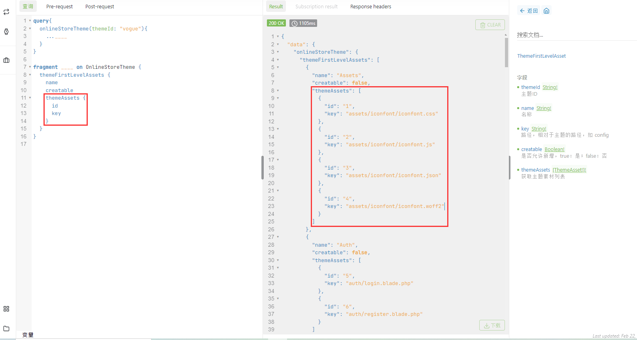The image size is (637, 340).
Task: Open the watch history icon in sidebar
Action: (6, 32)
